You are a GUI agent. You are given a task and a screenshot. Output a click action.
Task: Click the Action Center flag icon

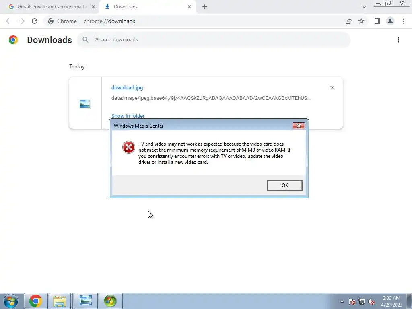(x=352, y=301)
